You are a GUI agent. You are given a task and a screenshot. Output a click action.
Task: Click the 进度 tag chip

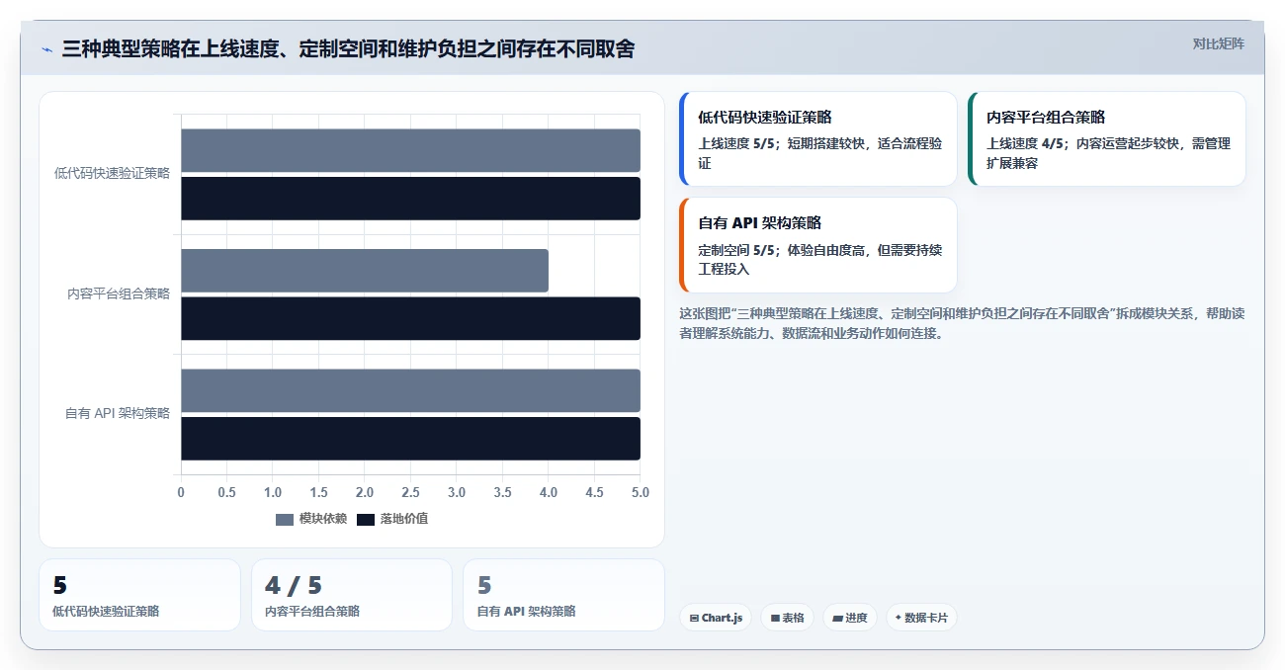[x=850, y=618]
